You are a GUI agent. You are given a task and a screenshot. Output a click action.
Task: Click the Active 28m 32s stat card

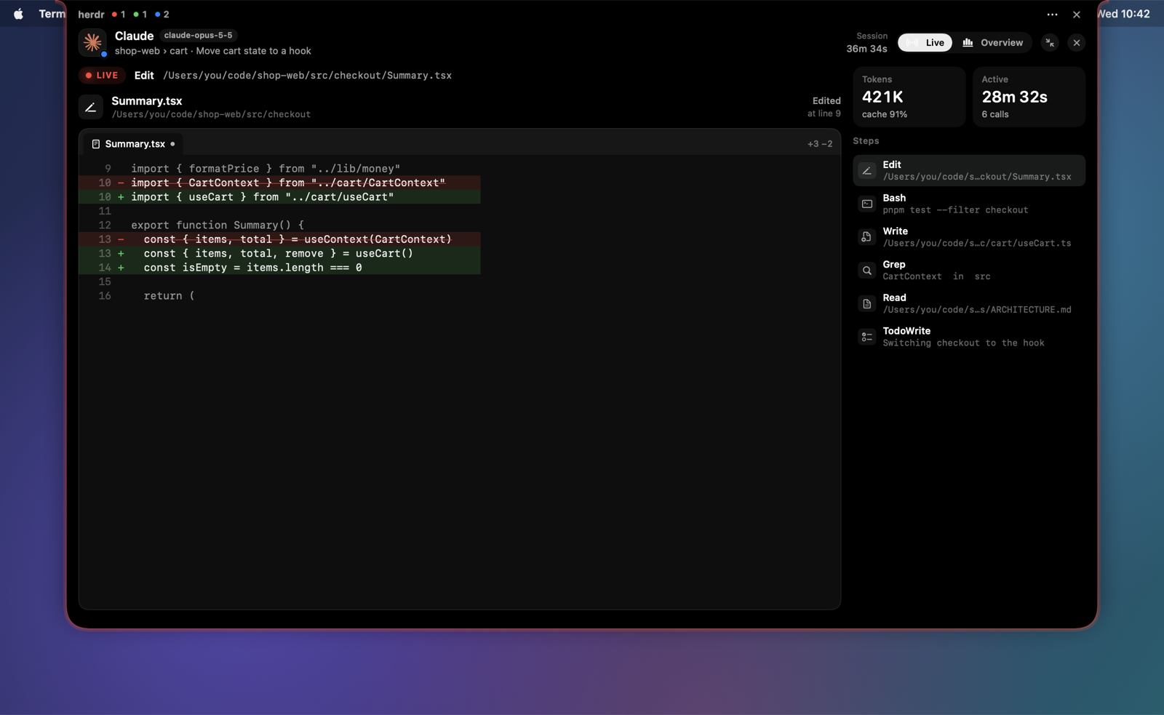pyautogui.click(x=1029, y=97)
